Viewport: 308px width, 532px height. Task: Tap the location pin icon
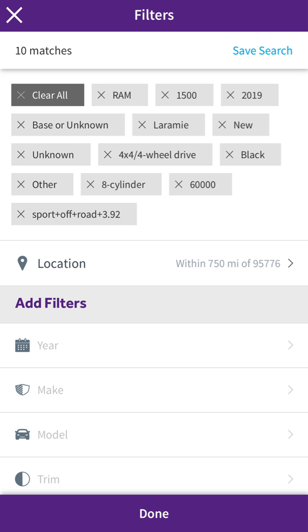(x=22, y=263)
